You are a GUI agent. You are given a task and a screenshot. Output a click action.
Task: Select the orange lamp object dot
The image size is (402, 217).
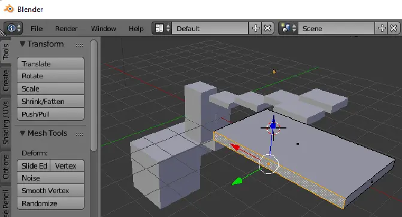point(274,72)
